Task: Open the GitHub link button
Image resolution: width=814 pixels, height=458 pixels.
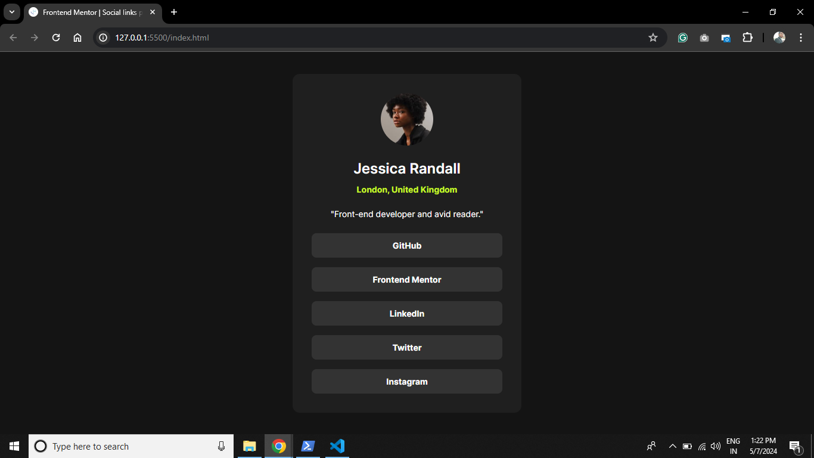Action: pos(407,246)
